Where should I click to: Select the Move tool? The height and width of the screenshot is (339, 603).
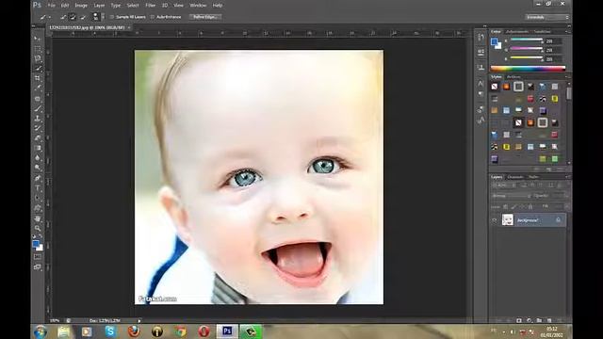tap(38, 39)
